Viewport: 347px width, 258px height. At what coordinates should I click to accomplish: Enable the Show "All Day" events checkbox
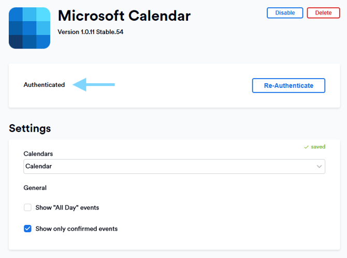[x=28, y=207]
